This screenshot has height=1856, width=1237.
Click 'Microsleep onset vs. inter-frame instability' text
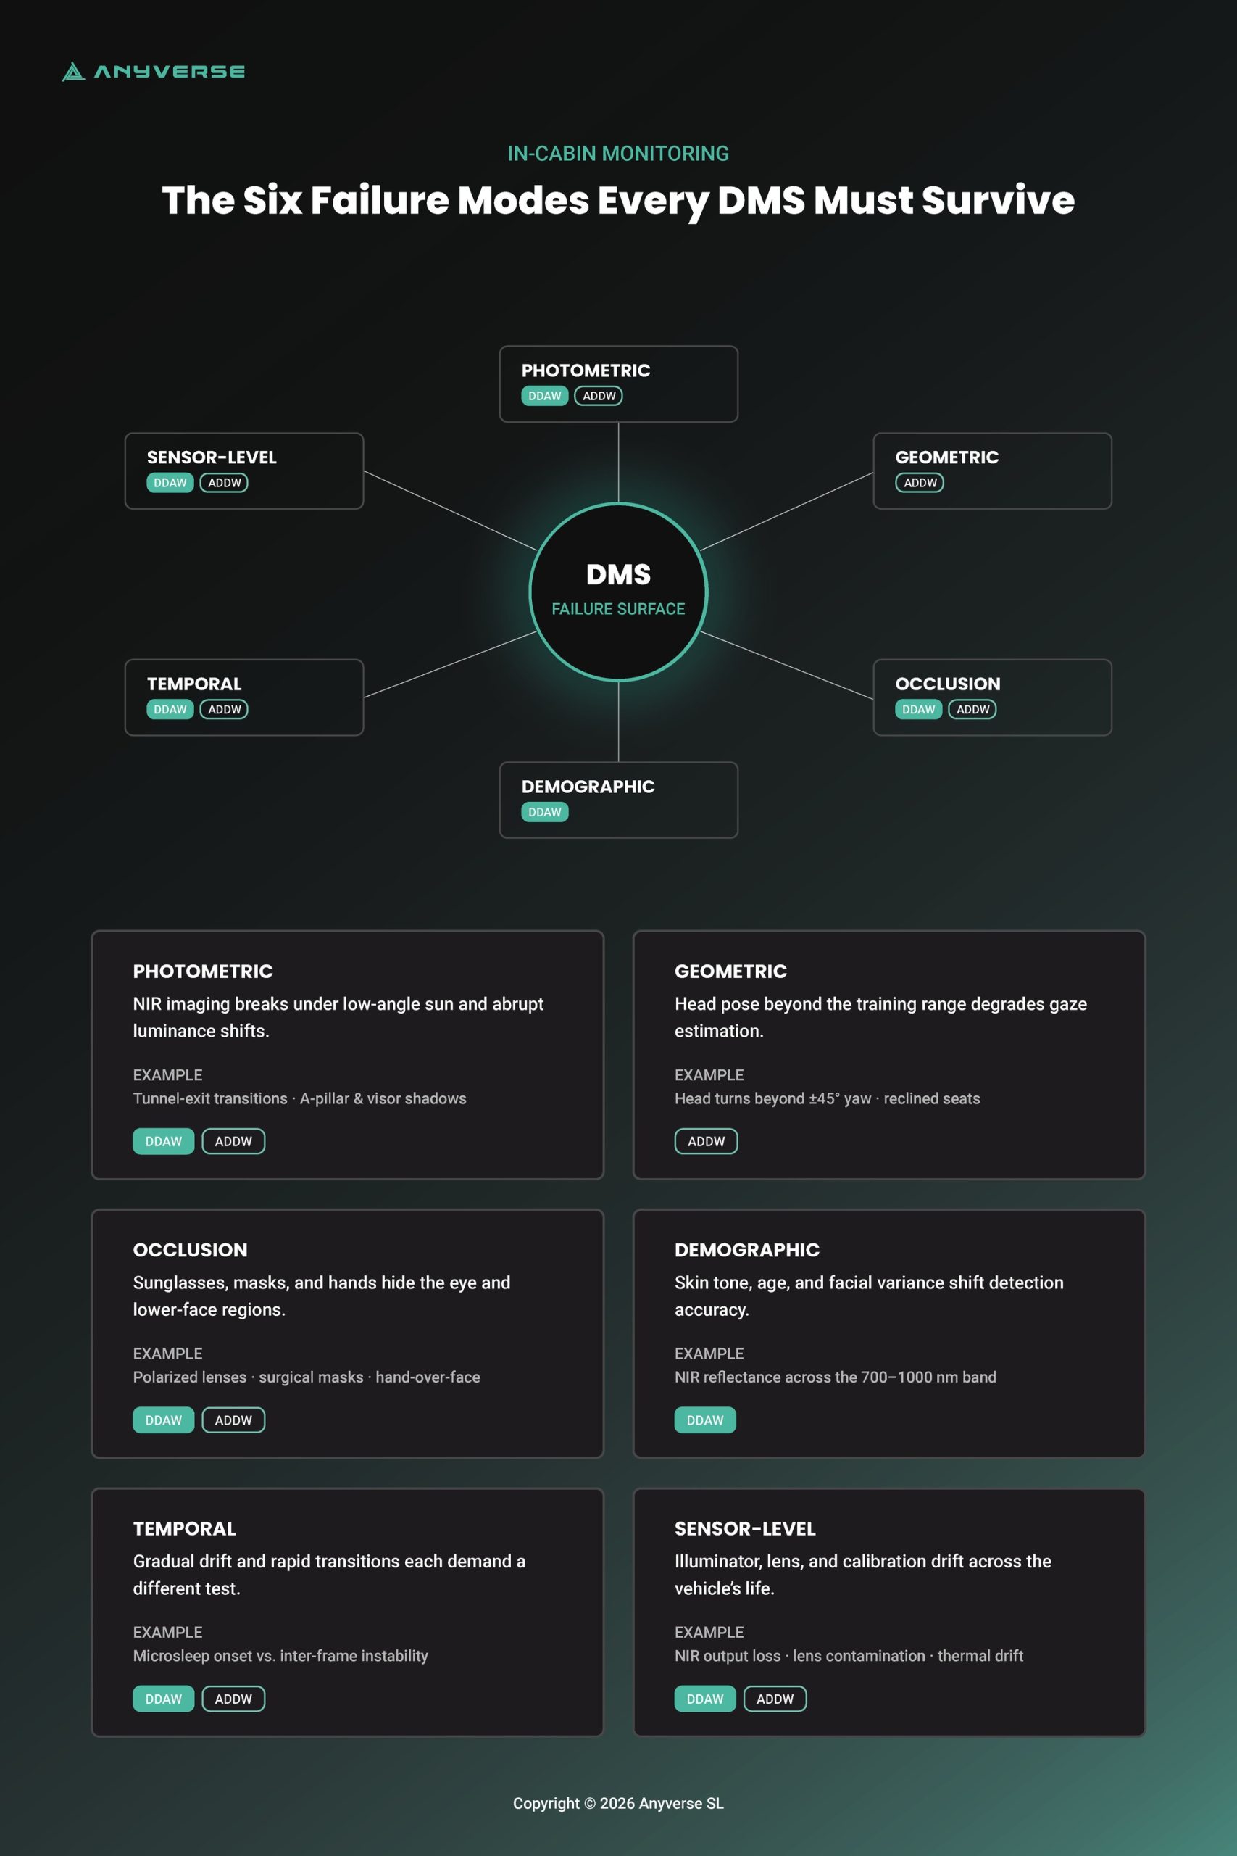280,1656
